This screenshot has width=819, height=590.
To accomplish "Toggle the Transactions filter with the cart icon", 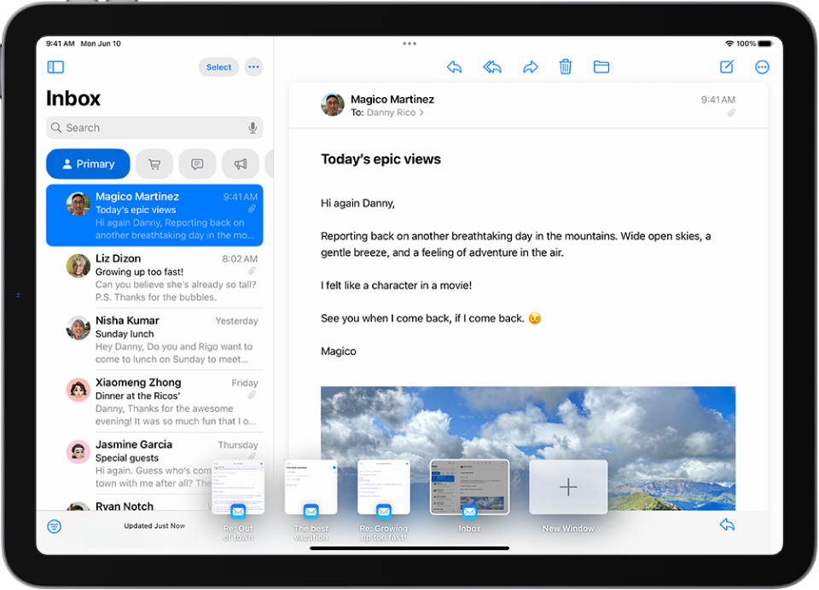I will [x=154, y=164].
